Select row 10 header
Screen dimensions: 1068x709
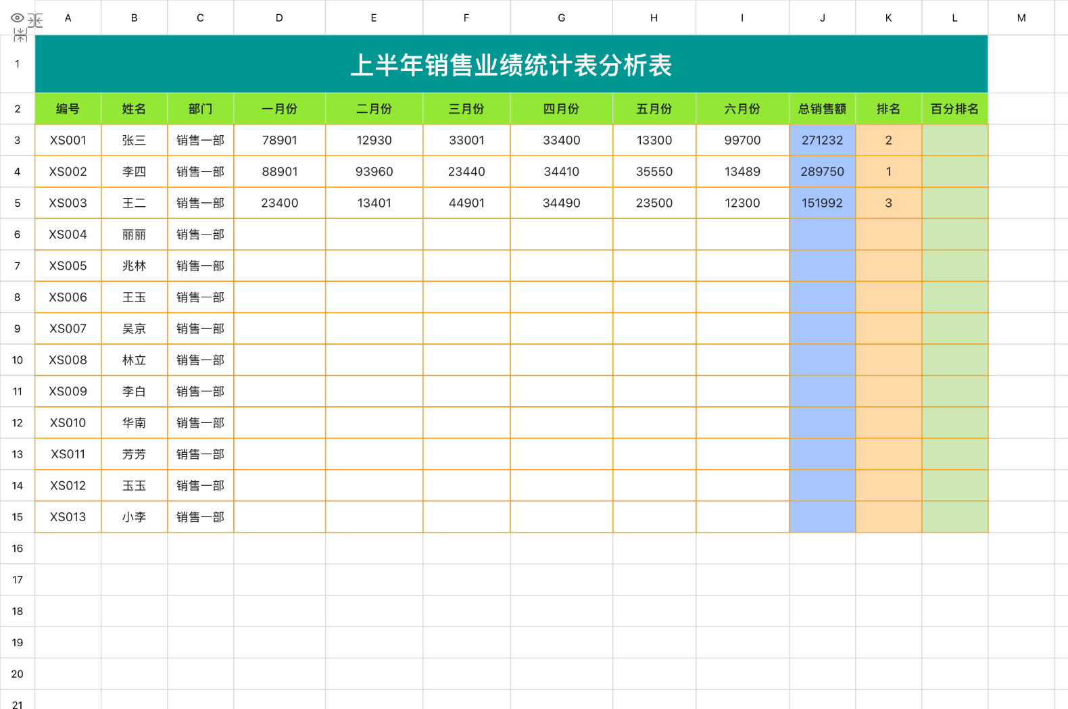tap(18, 360)
